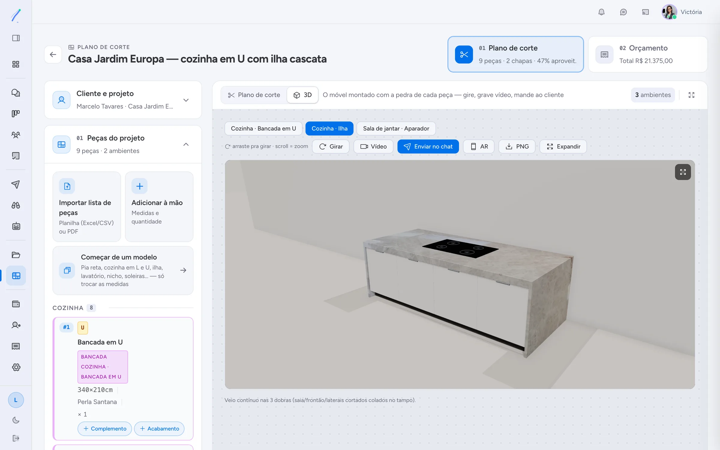Select the 01 Plano de corte step card
This screenshot has width=720, height=450.
pyautogui.click(x=515, y=54)
